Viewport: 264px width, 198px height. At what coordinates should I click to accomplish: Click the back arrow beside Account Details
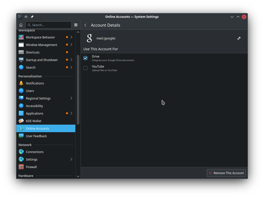click(86, 25)
